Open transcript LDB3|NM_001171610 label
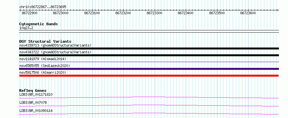The width and height of the screenshot is (288, 118). pyautogui.click(x=36, y=95)
